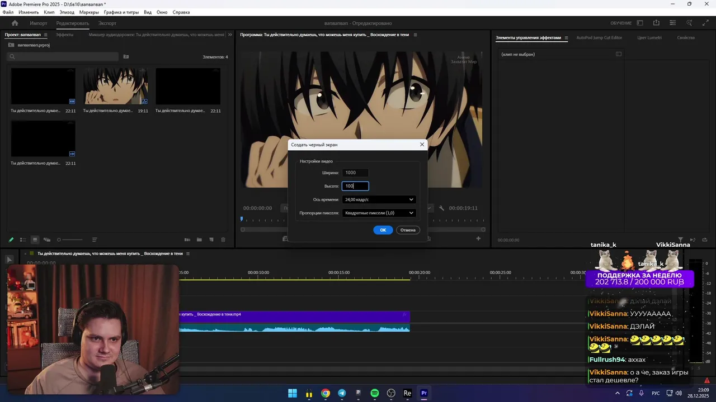Click the play-audio icon in Effect Controls footer

point(693,240)
